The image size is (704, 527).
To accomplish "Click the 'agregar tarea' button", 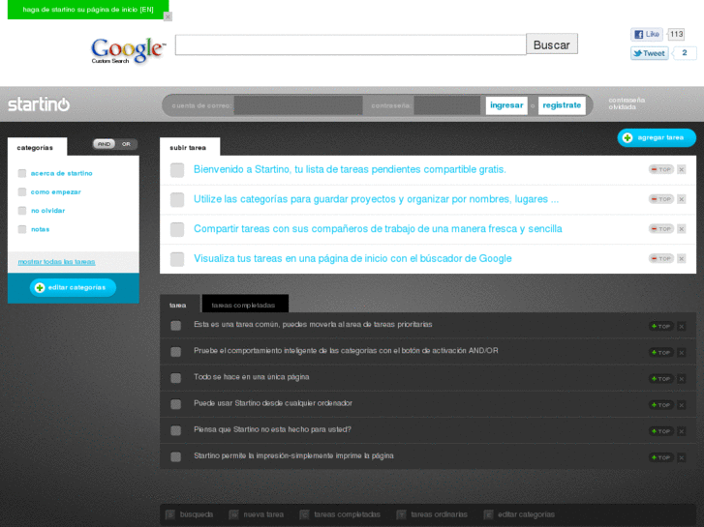I will tap(657, 137).
